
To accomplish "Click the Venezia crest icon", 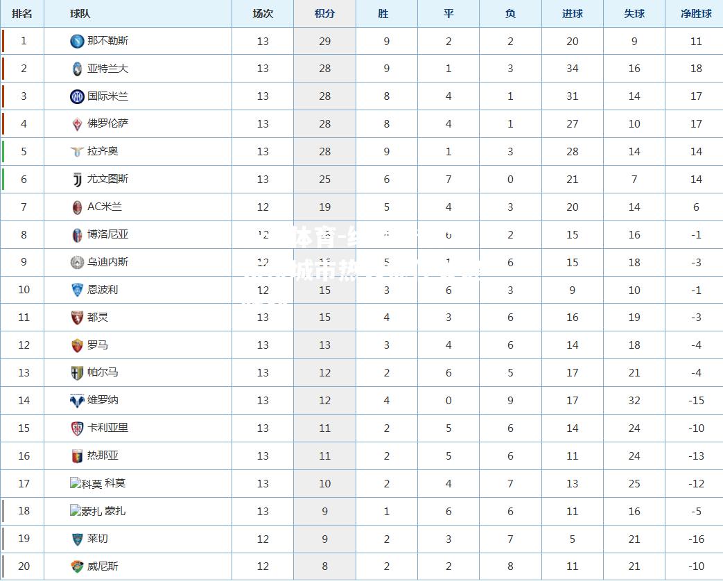I will click(x=77, y=566).
